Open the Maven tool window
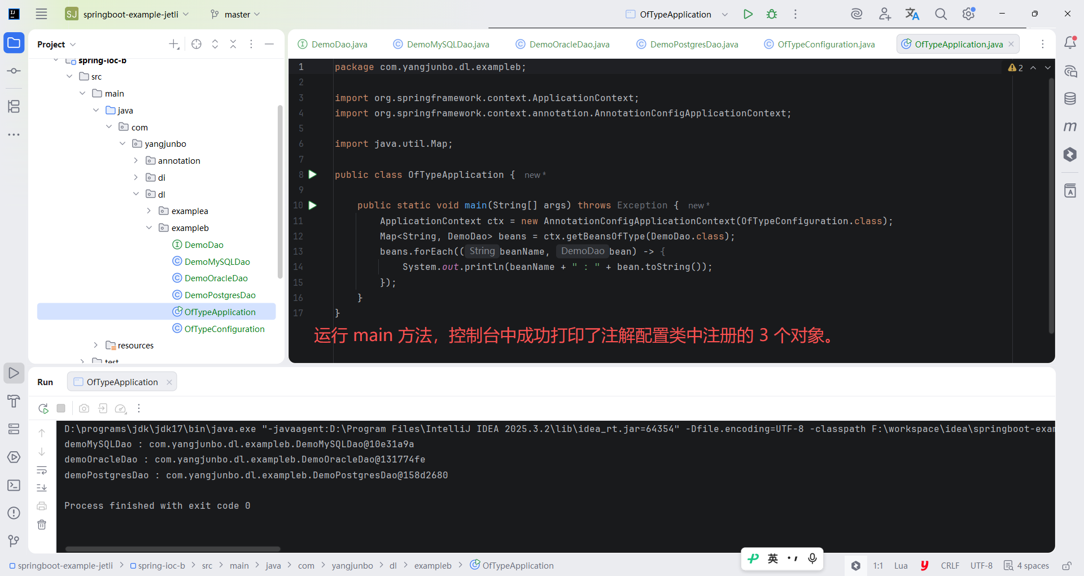 pos(1070,126)
